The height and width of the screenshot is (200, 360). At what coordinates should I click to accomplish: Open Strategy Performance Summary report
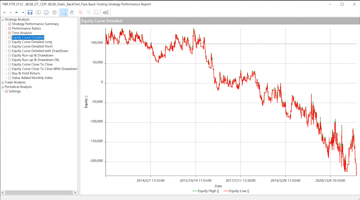pyautogui.click(x=35, y=24)
